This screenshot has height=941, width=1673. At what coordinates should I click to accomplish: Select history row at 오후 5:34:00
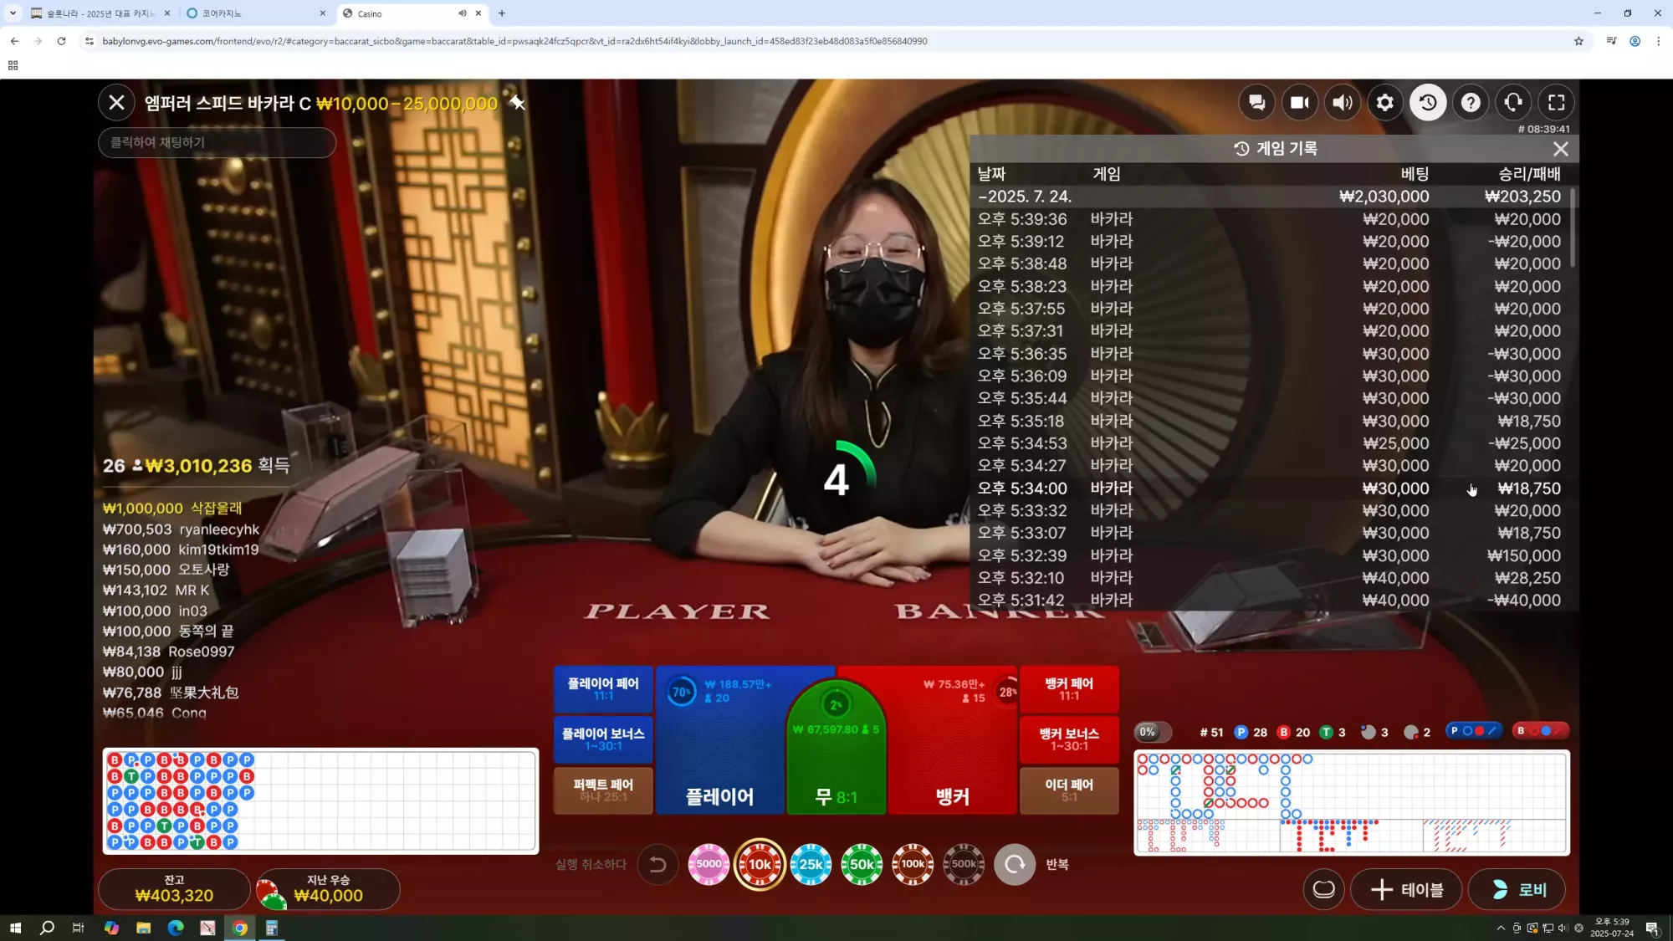point(1269,488)
